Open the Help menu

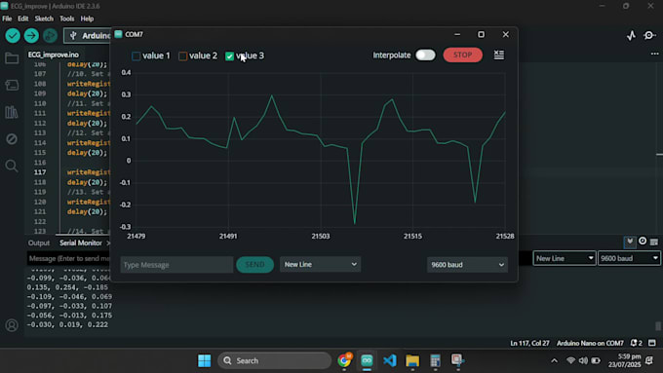pyautogui.click(x=87, y=19)
